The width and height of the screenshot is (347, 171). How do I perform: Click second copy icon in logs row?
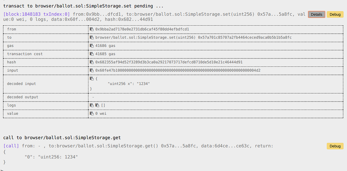coord(97,105)
